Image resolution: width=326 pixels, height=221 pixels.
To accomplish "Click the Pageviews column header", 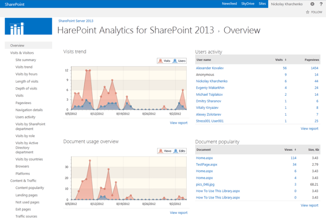I will [x=312, y=60].
